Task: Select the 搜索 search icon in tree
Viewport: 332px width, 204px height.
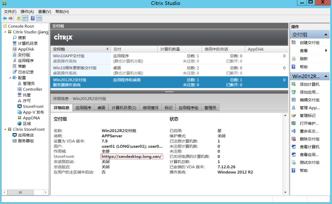Action: (15, 38)
